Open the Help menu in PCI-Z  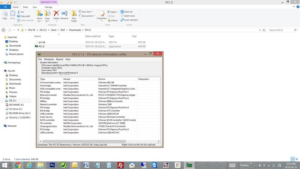pos(68,59)
